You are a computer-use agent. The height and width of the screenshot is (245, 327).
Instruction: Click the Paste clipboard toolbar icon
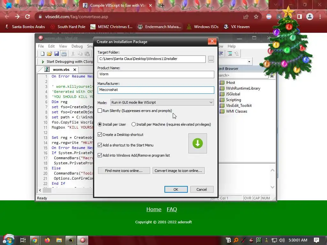pos(87,54)
